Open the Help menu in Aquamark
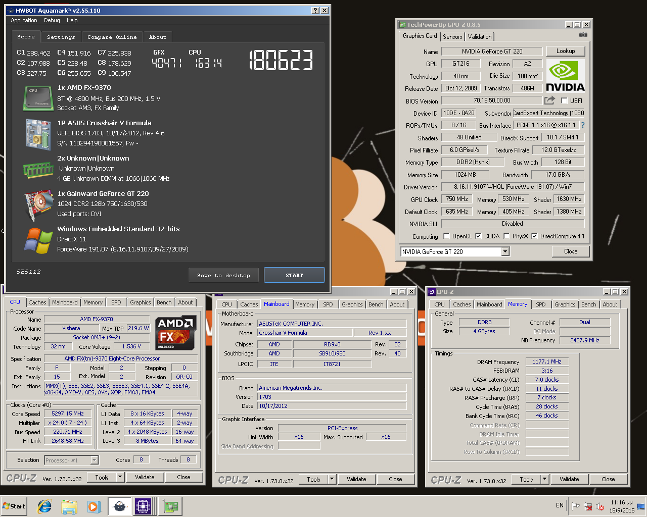The height and width of the screenshot is (517, 647). pos(72,20)
